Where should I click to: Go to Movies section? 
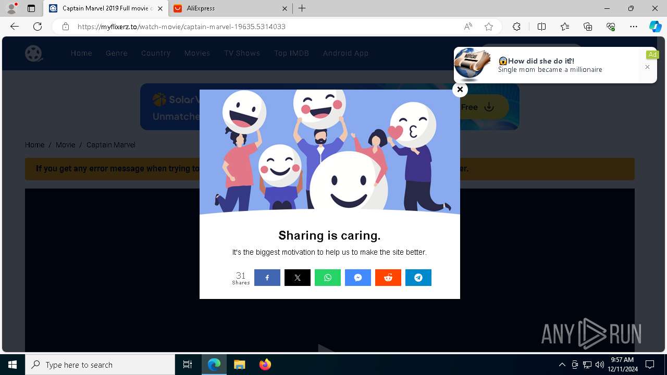[x=197, y=53]
